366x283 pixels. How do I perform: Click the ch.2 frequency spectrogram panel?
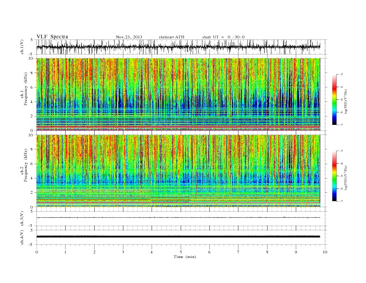[x=178, y=171]
